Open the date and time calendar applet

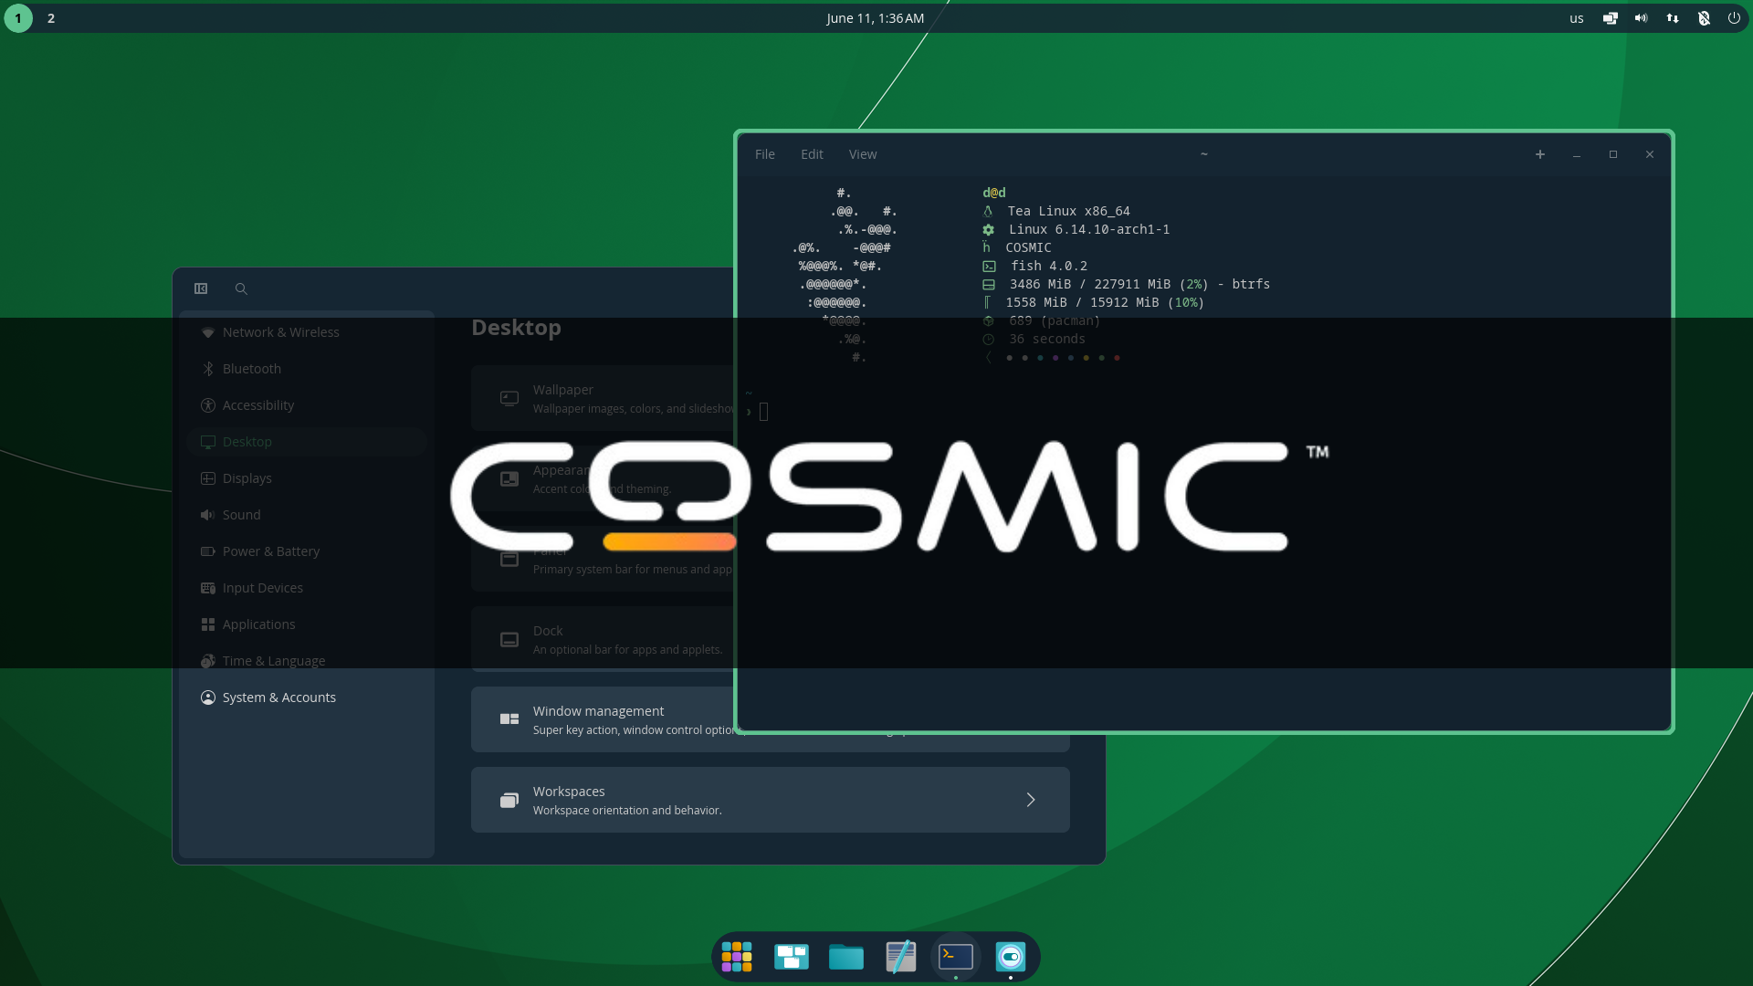click(875, 18)
